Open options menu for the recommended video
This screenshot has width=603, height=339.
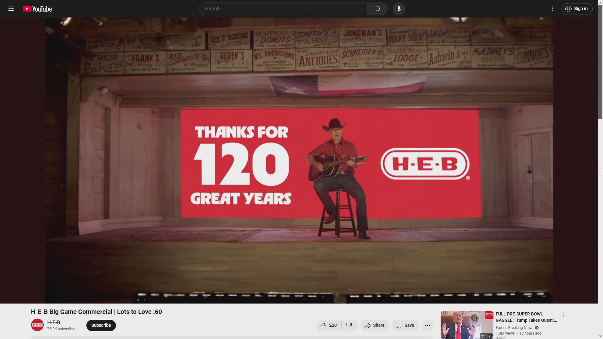pyautogui.click(x=563, y=315)
